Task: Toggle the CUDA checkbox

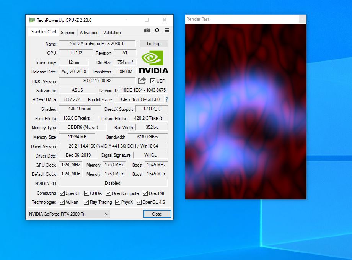Action: [86, 193]
